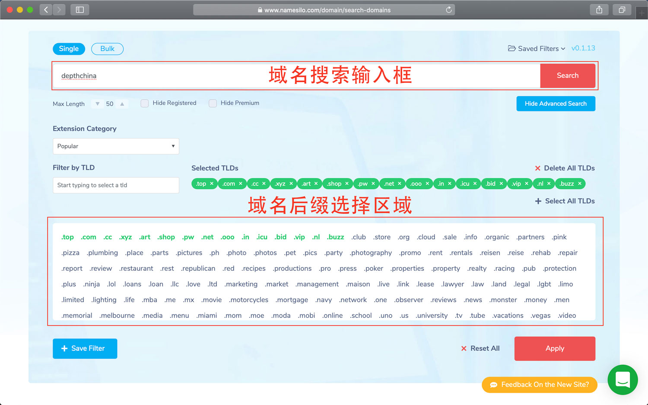
Task: Open a new tab with plus icon
Action: click(x=642, y=13)
